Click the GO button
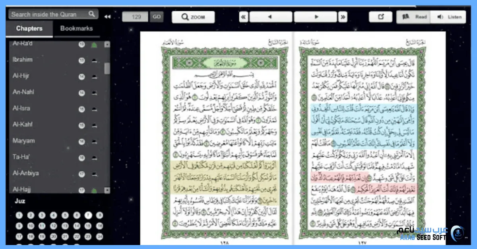The height and width of the screenshot is (249, 477). pos(157,17)
